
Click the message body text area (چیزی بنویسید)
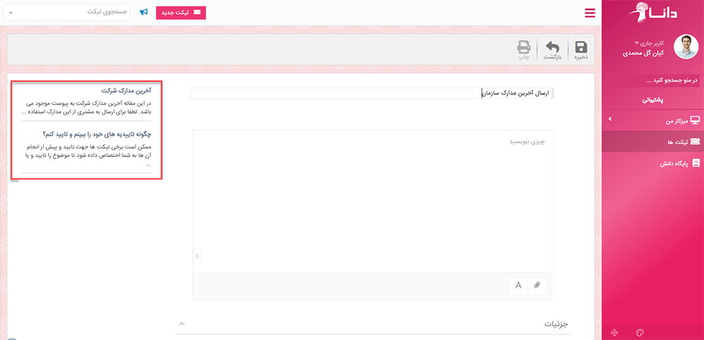pyautogui.click(x=372, y=201)
